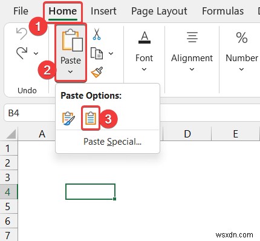260x241 pixels.
Task: Click the Paste clipboard icon
Action: (72, 40)
